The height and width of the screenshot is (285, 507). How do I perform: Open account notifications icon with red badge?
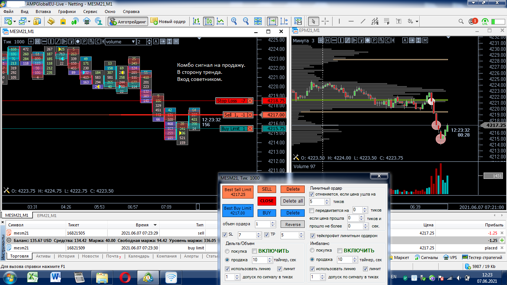click(473, 22)
